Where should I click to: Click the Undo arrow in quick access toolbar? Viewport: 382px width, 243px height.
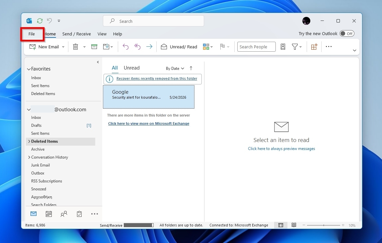click(49, 21)
